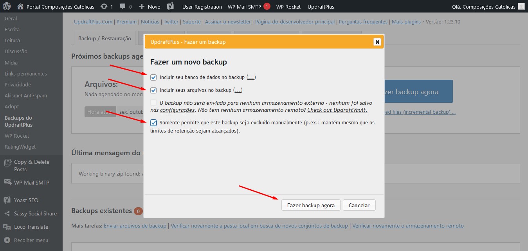Toggle include files in backup checkbox

tap(153, 90)
